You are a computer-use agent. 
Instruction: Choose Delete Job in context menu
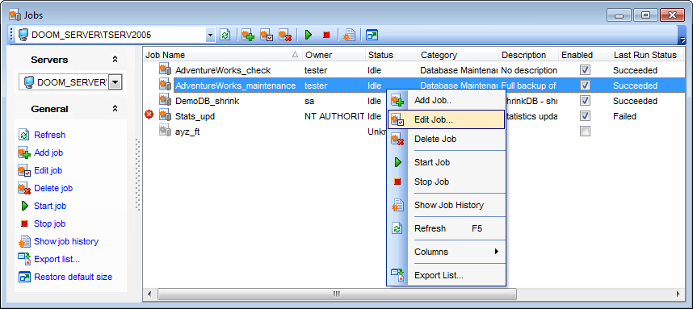447,139
